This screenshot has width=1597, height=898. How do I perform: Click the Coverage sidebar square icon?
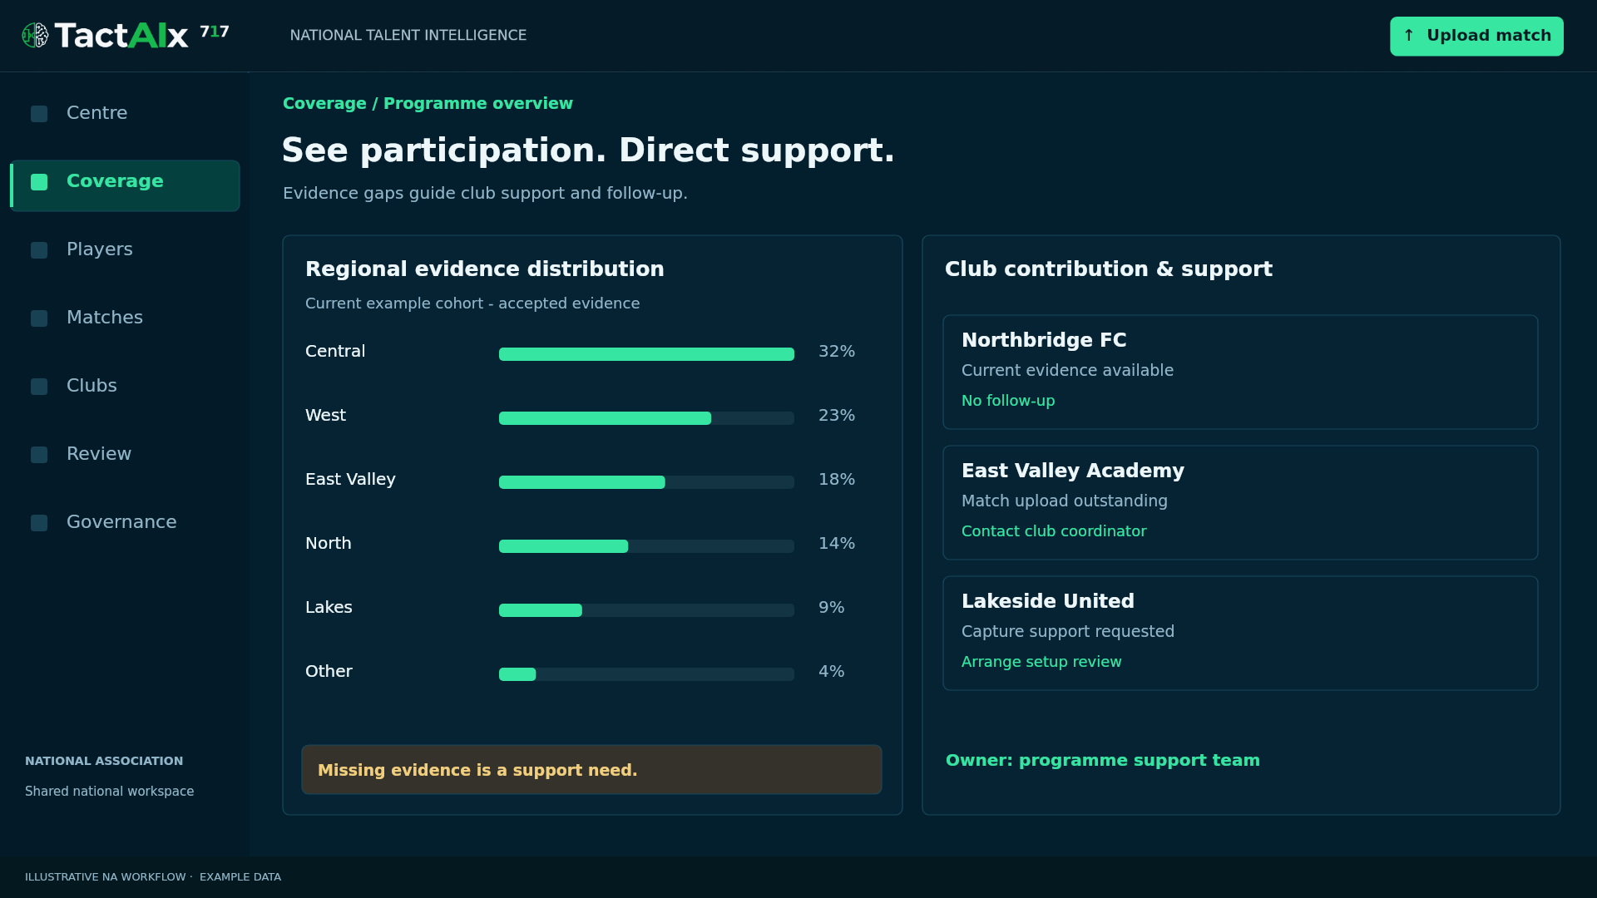(39, 182)
